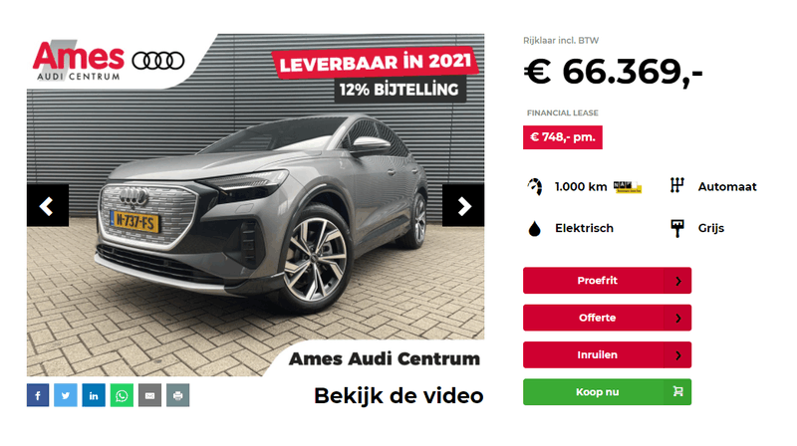Click the Automaat gearbox icon
Image resolution: width=797 pixels, height=446 pixels.
coord(677,186)
